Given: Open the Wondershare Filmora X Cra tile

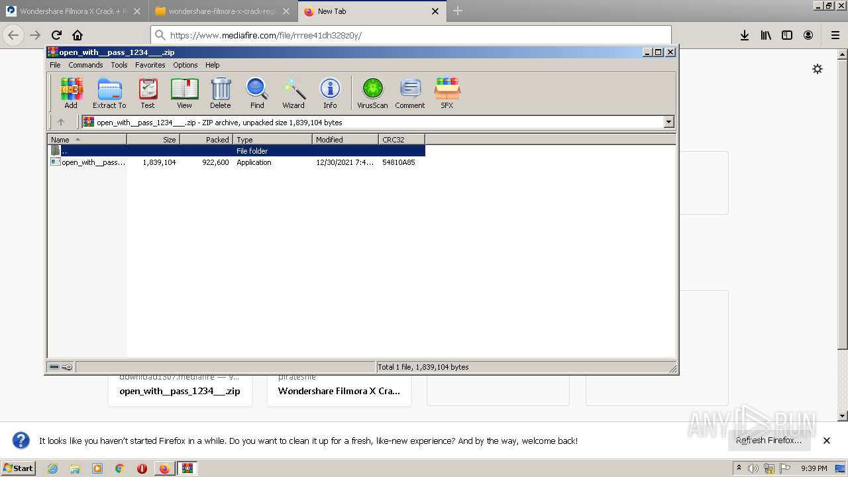Looking at the screenshot, I should point(339,391).
